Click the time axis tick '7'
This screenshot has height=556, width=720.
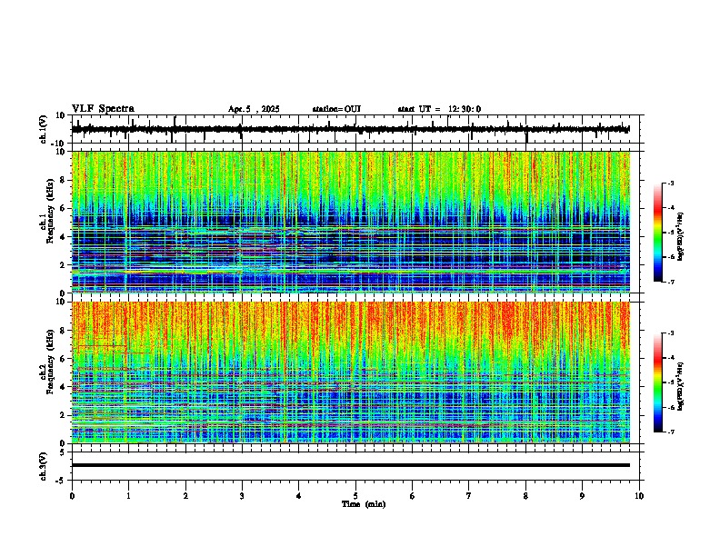click(469, 496)
